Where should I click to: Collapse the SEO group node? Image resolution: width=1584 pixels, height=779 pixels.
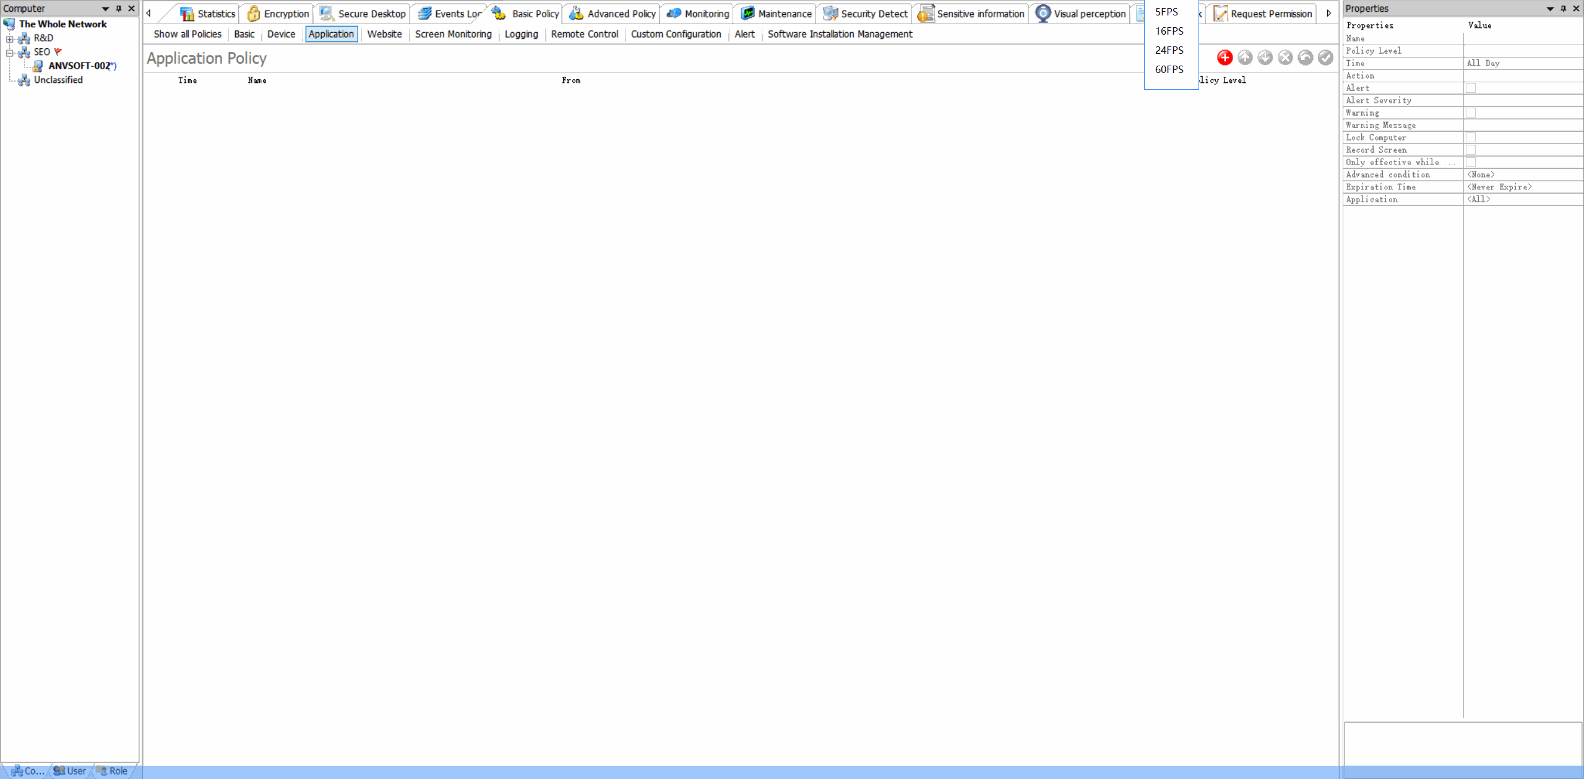[9, 53]
